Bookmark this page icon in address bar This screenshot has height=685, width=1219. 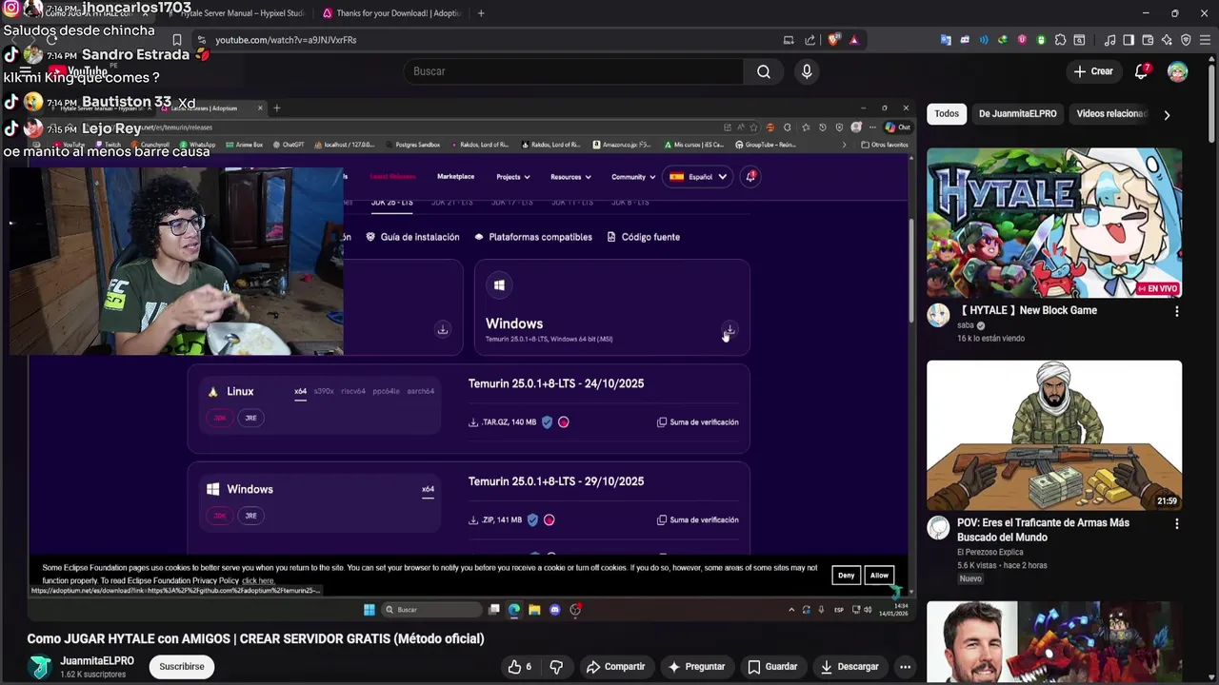coord(177,40)
